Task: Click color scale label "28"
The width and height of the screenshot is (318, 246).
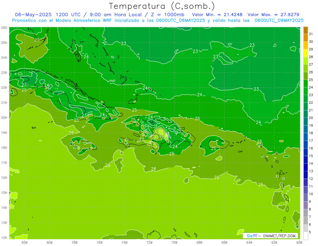Action: (311, 57)
